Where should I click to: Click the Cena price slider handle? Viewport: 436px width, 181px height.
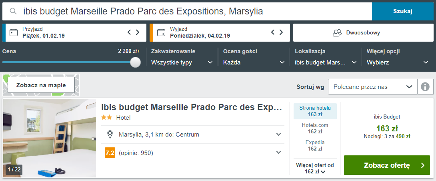pos(136,62)
